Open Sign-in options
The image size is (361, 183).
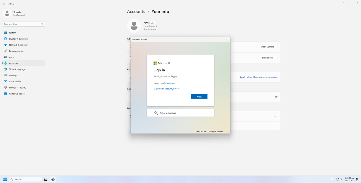tap(180, 113)
